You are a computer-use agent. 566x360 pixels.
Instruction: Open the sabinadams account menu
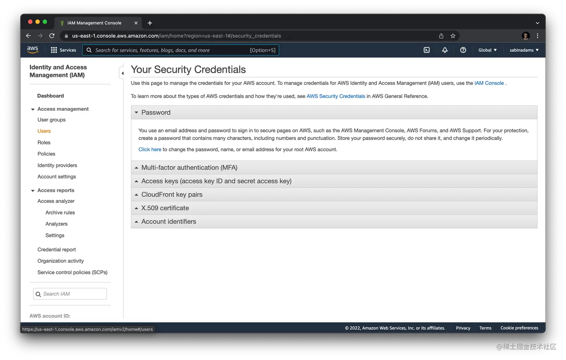point(523,50)
